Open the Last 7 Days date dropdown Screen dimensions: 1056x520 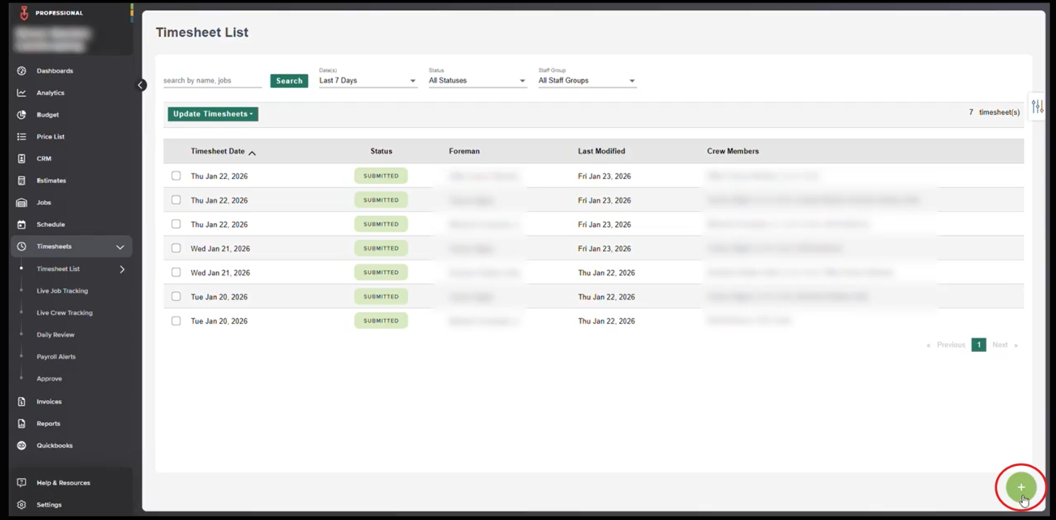click(x=368, y=80)
